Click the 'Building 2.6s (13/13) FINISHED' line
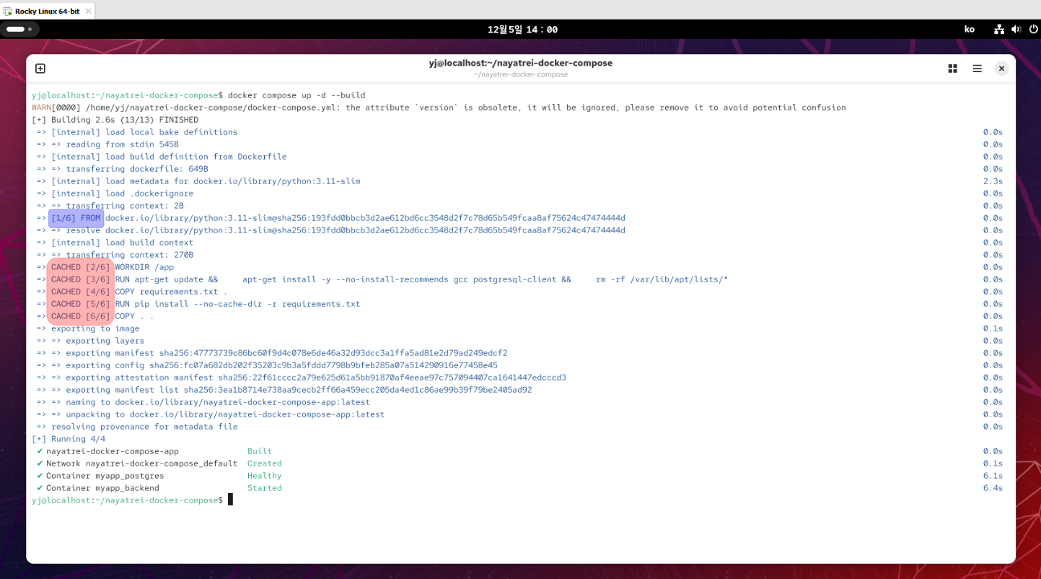 tap(115, 120)
